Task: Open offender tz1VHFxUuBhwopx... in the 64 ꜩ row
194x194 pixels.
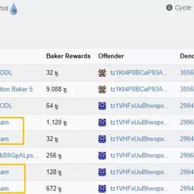Action: click(140, 106)
